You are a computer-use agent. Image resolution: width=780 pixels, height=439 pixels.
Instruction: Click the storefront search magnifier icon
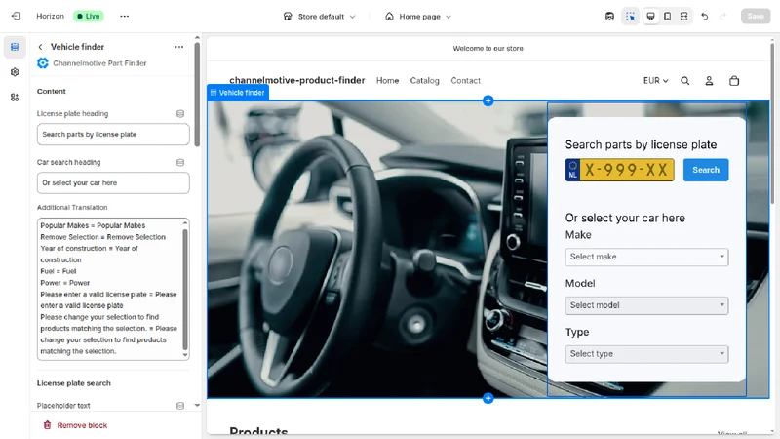click(x=685, y=81)
